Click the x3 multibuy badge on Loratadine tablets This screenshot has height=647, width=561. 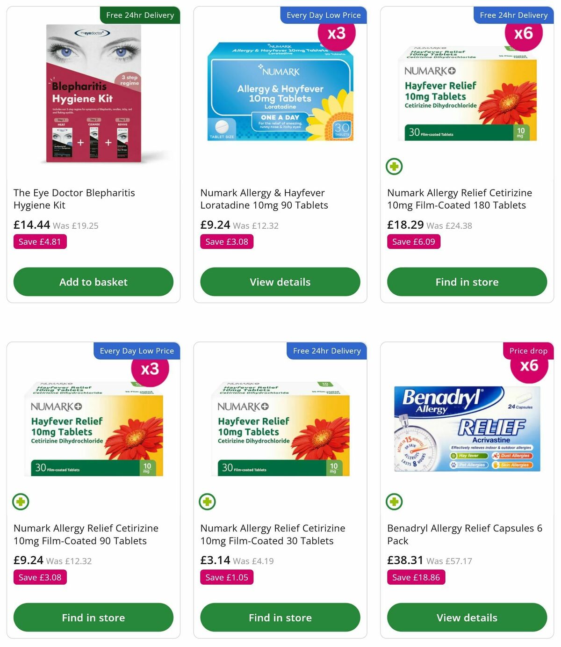(338, 34)
